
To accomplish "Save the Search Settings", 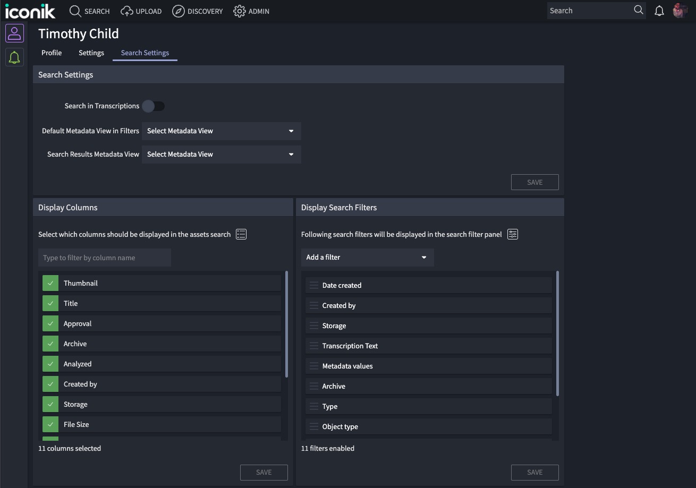I will click(534, 182).
